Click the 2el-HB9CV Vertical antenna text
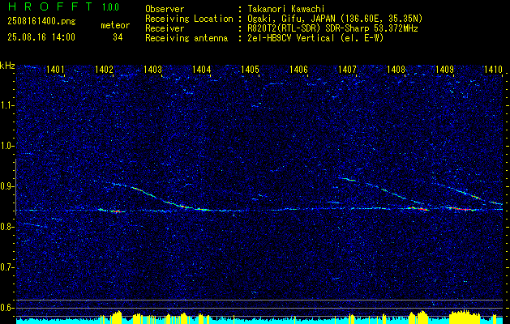The image size is (510, 324). tap(315, 38)
